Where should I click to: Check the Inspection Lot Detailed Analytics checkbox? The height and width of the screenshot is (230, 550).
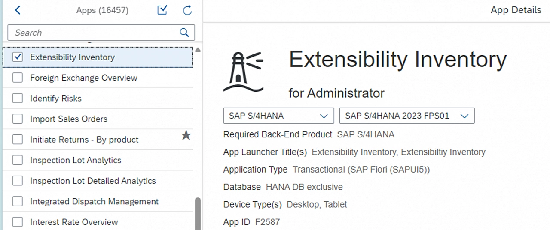coord(18,180)
